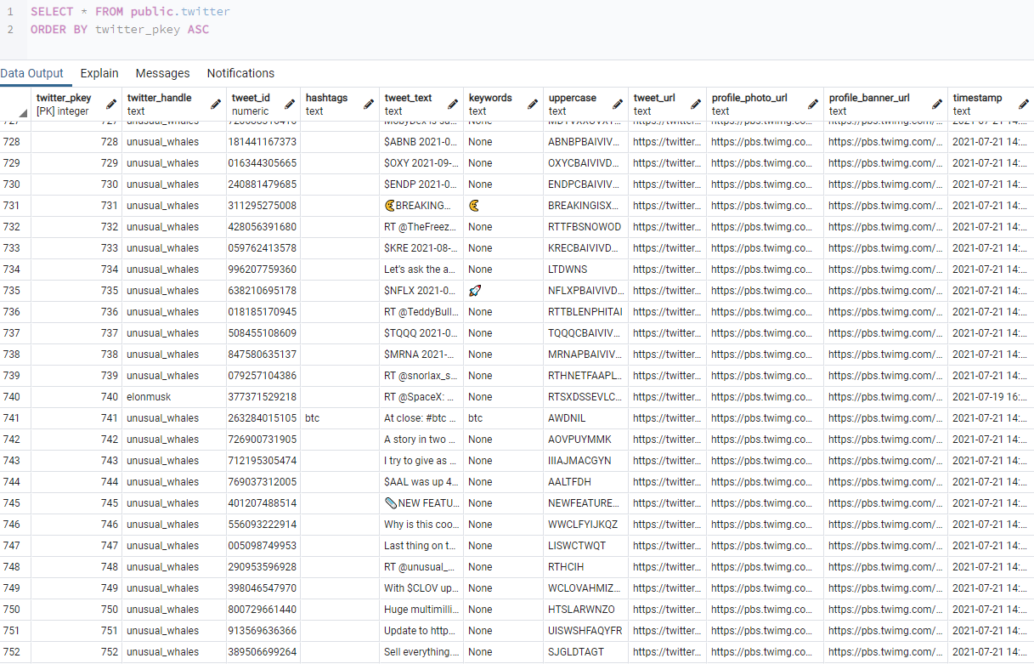
Task: Select row header 740
Action: (x=15, y=397)
